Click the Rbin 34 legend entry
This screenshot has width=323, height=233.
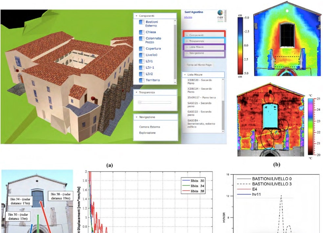(193, 186)
